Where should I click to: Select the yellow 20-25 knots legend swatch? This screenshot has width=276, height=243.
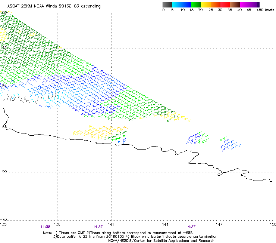(x=206, y=4)
